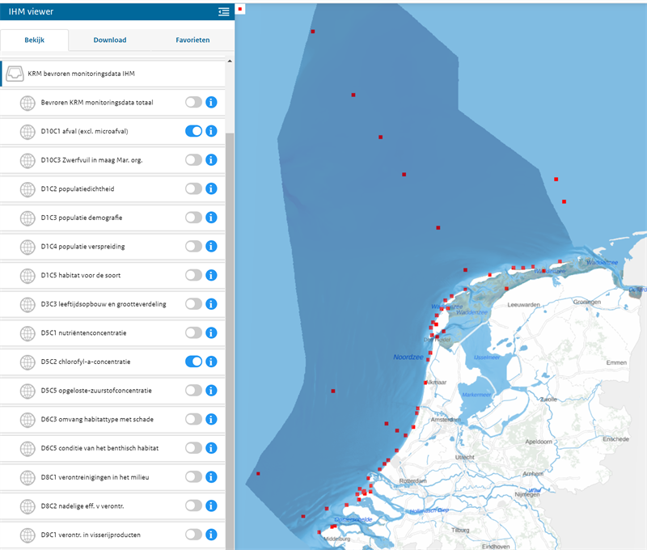647x550 pixels.
Task: Enable D3C3 leeftijdsopbouw en grootteverdeling toggle
Action: point(193,304)
